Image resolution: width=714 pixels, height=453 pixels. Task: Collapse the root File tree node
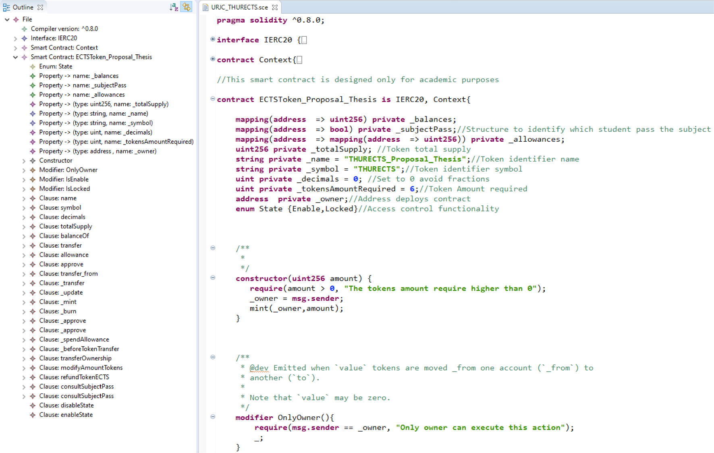pos(7,19)
